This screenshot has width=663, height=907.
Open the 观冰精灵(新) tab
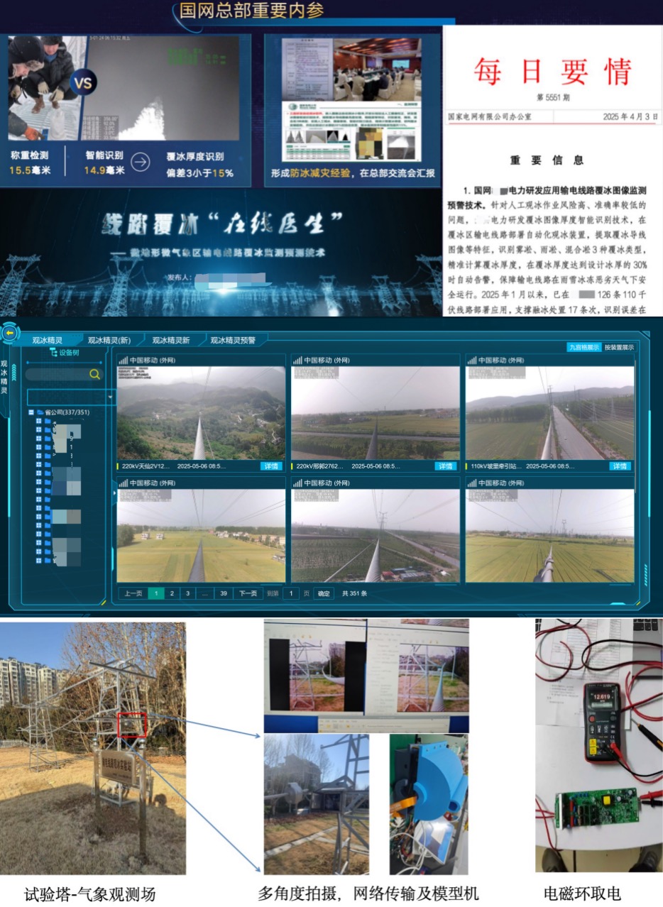[x=109, y=340]
